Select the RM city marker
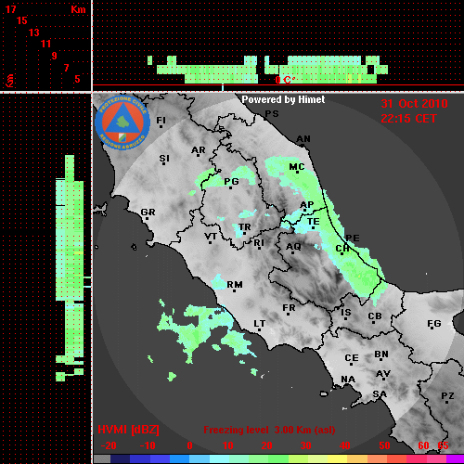Image resolution: width=464 pixels, height=464 pixels. [x=235, y=286]
